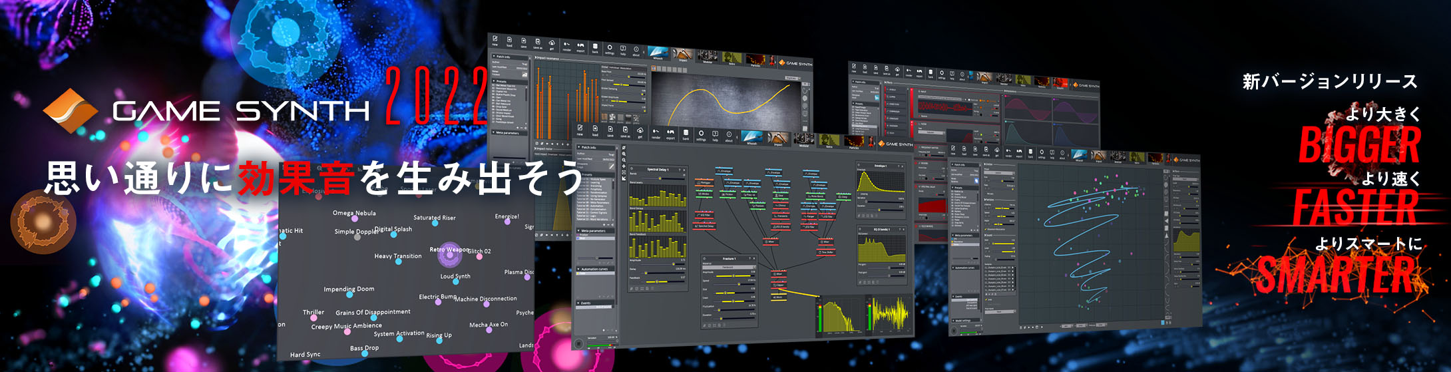
Task: Open Material dropdown in Fracture 1 panel
Action: click(x=729, y=267)
